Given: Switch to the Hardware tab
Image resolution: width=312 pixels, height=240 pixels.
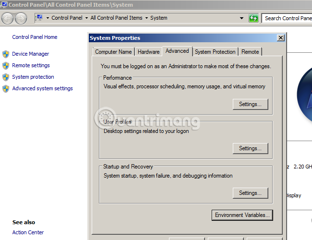Looking at the screenshot, I should pyautogui.click(x=149, y=52).
